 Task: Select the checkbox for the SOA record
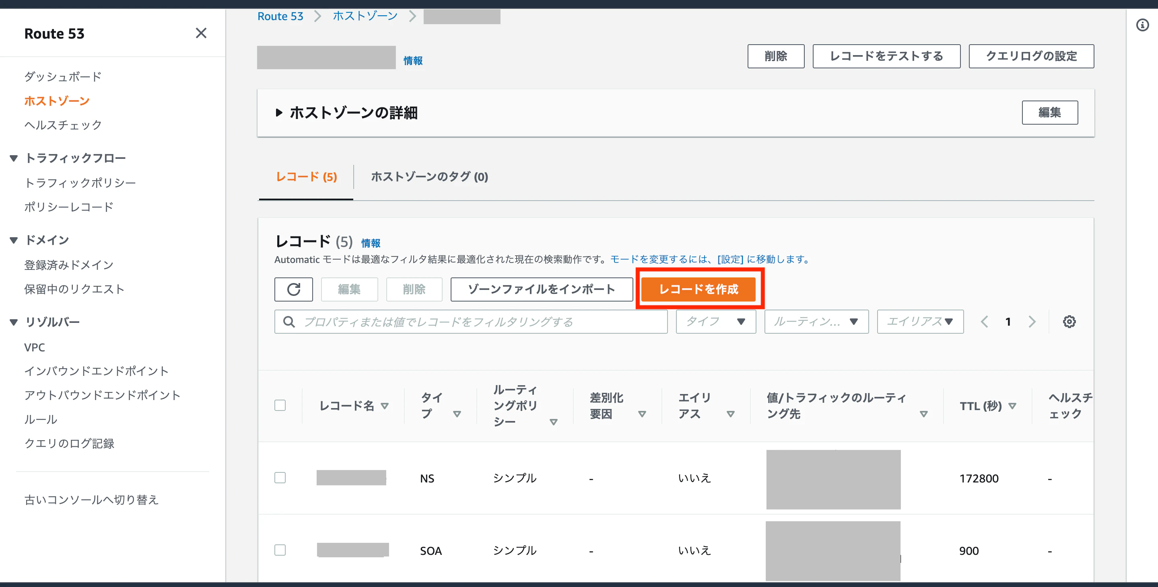click(x=280, y=550)
